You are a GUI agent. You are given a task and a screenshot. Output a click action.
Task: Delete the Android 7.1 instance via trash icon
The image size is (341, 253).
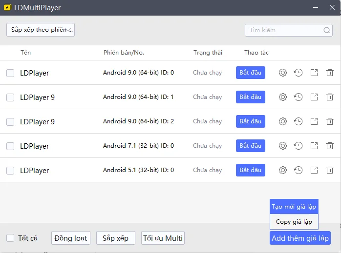330,146
